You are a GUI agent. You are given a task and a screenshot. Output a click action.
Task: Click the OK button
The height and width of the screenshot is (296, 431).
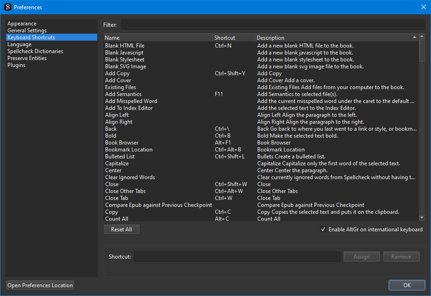407,285
